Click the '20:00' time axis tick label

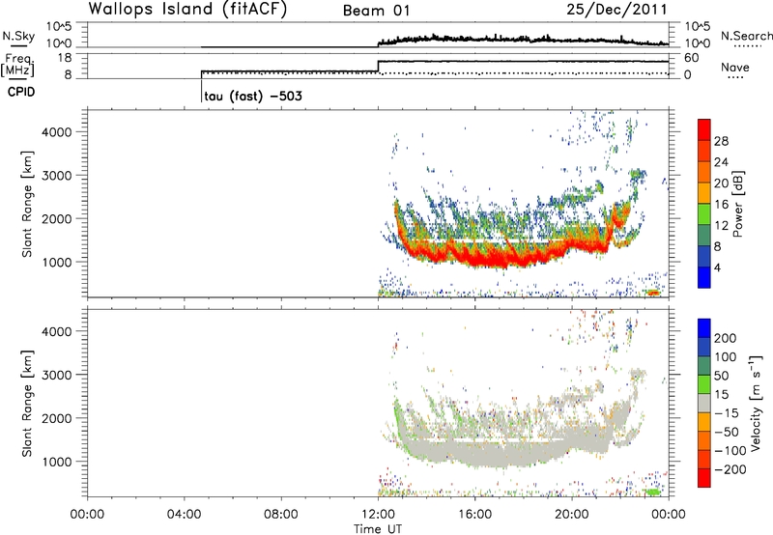coord(571,515)
